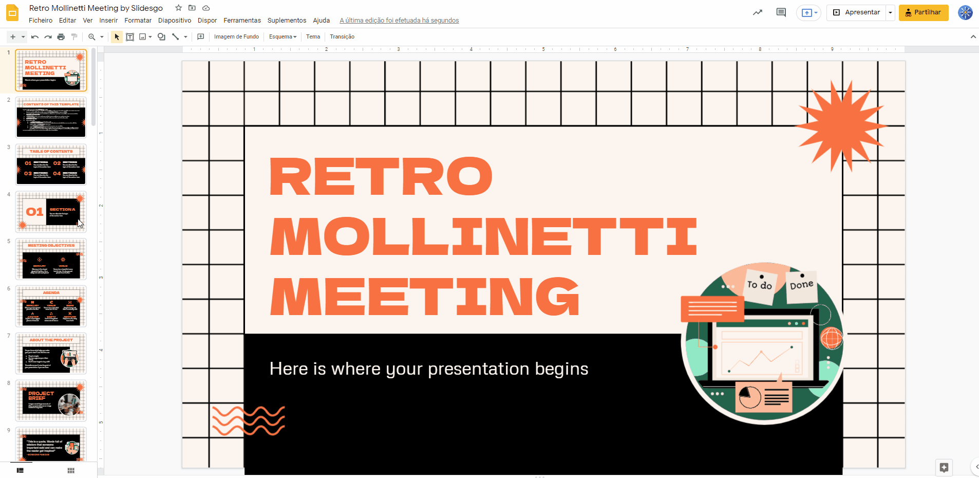
Task: Undo last action
Action: pos(35,36)
